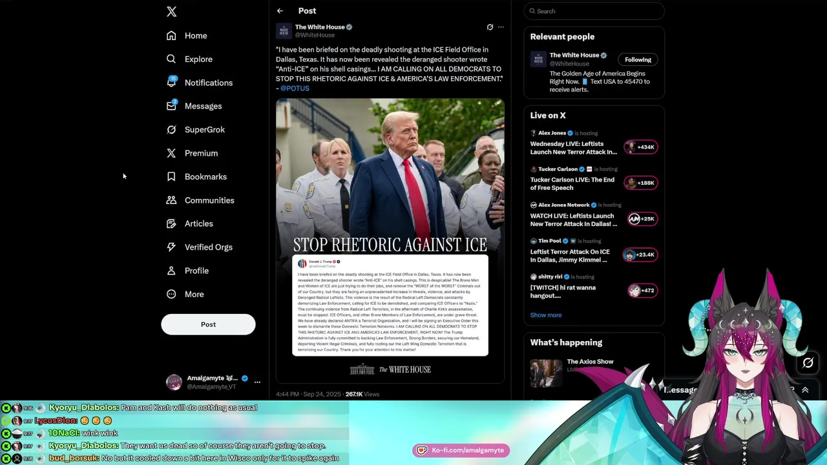Click the 267.1K Views count
This screenshot has height=465, width=827.
[362, 394]
